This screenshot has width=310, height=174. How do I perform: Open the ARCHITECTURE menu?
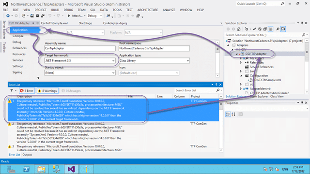coord(148,10)
